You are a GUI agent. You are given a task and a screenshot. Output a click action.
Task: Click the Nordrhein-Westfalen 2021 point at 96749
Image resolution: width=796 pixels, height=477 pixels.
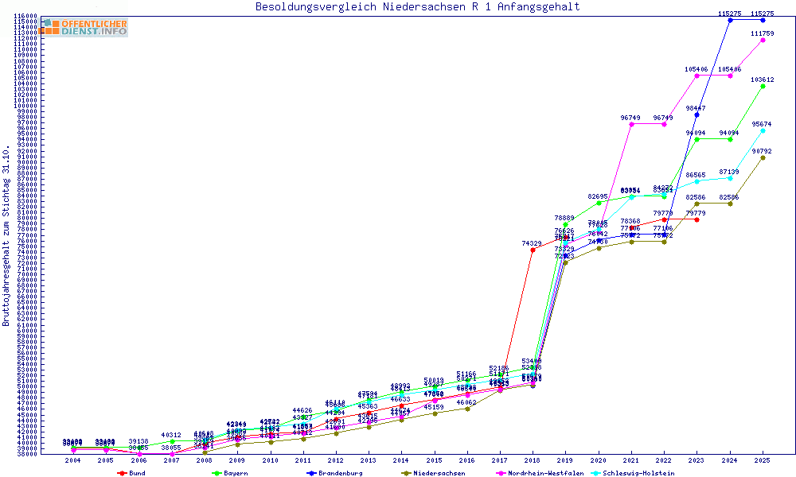coord(631,124)
